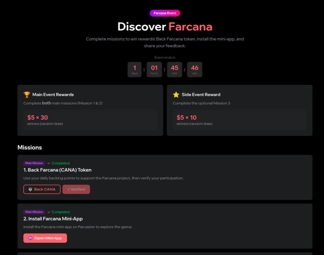Click 'Install the Farcana mini-app on Farcaster' description
324x255 pixels.
pos(78,227)
